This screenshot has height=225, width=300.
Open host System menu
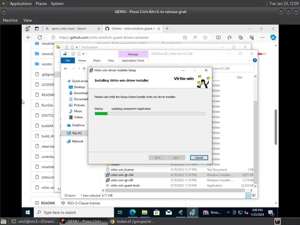(x=57, y=4)
